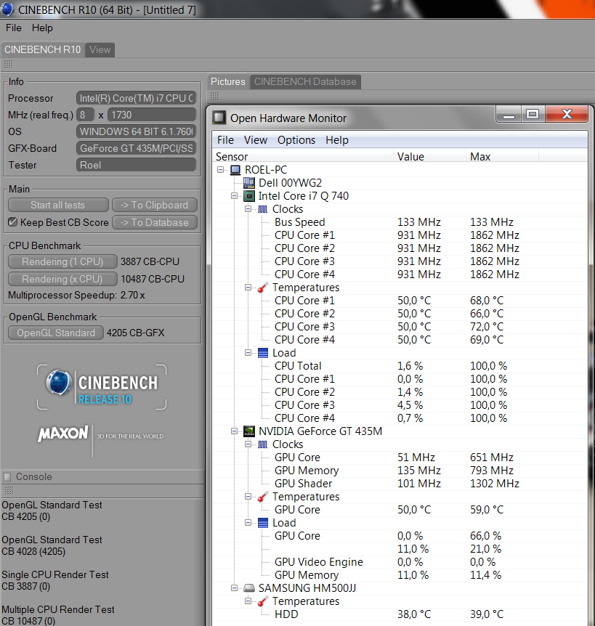Viewport: 595px width, 626px height.
Task: Run Rendering (x CPU) benchmark
Action: click(x=62, y=279)
